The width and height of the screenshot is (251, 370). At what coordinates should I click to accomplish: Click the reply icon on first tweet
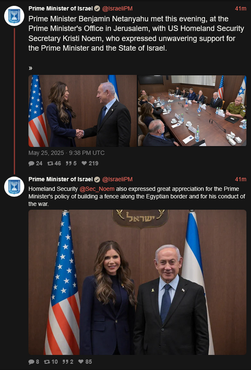point(31,163)
